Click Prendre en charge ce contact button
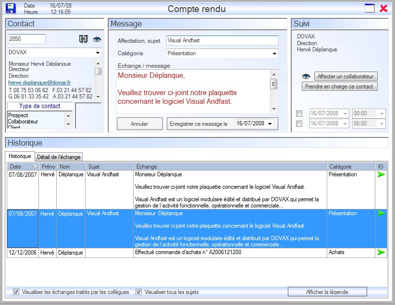Viewport: 395px width, 305px height. (339, 86)
